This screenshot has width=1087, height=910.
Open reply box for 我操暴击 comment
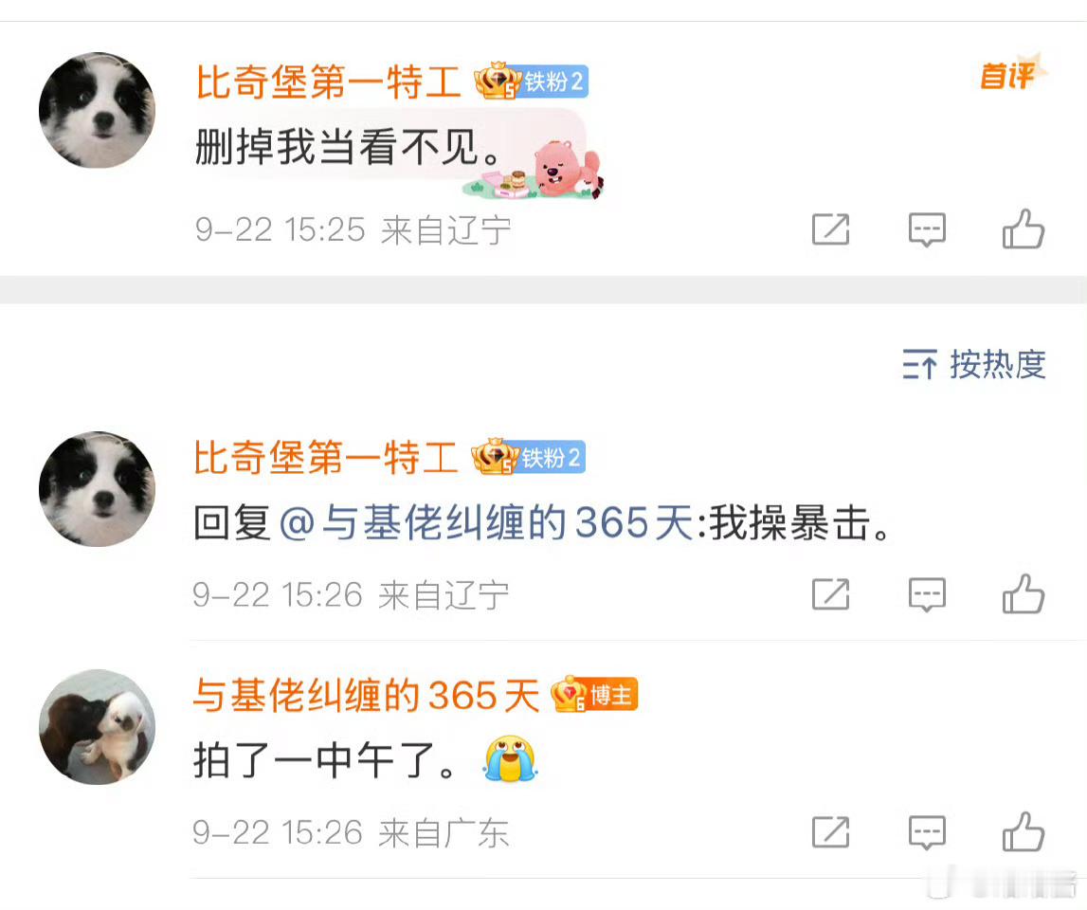click(927, 595)
